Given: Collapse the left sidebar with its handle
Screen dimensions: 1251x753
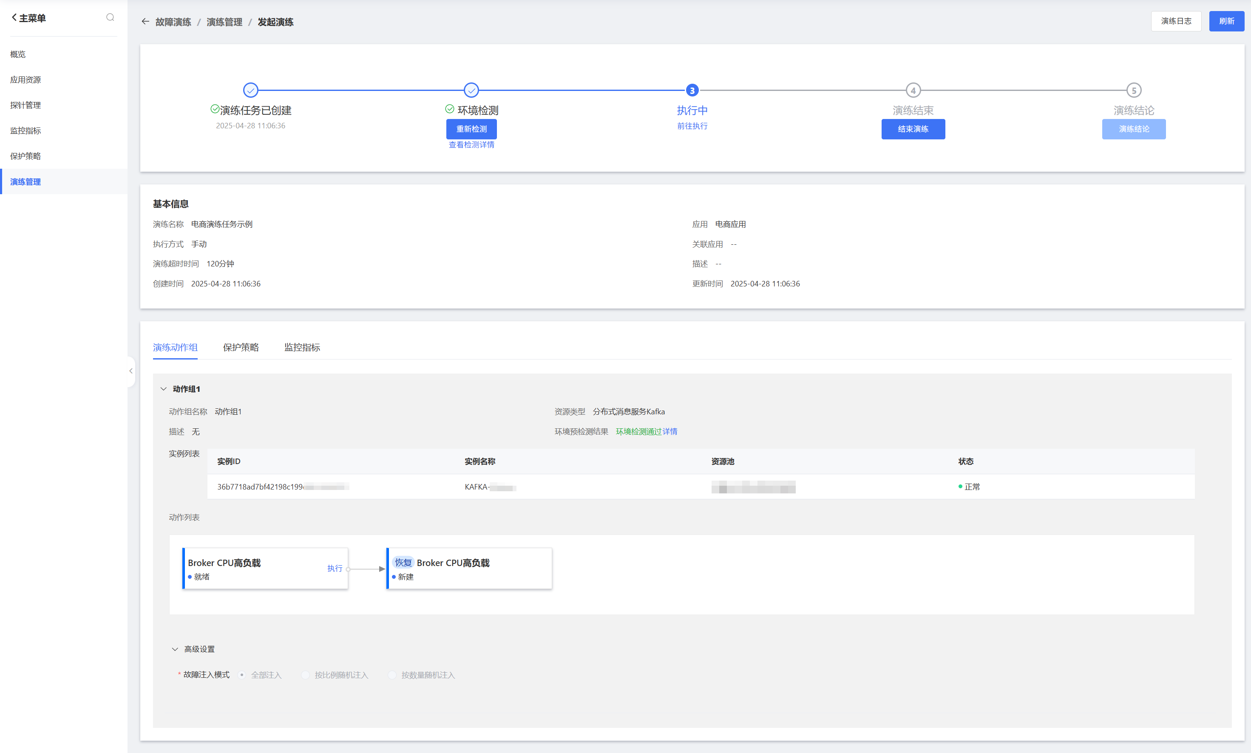Looking at the screenshot, I should (131, 371).
